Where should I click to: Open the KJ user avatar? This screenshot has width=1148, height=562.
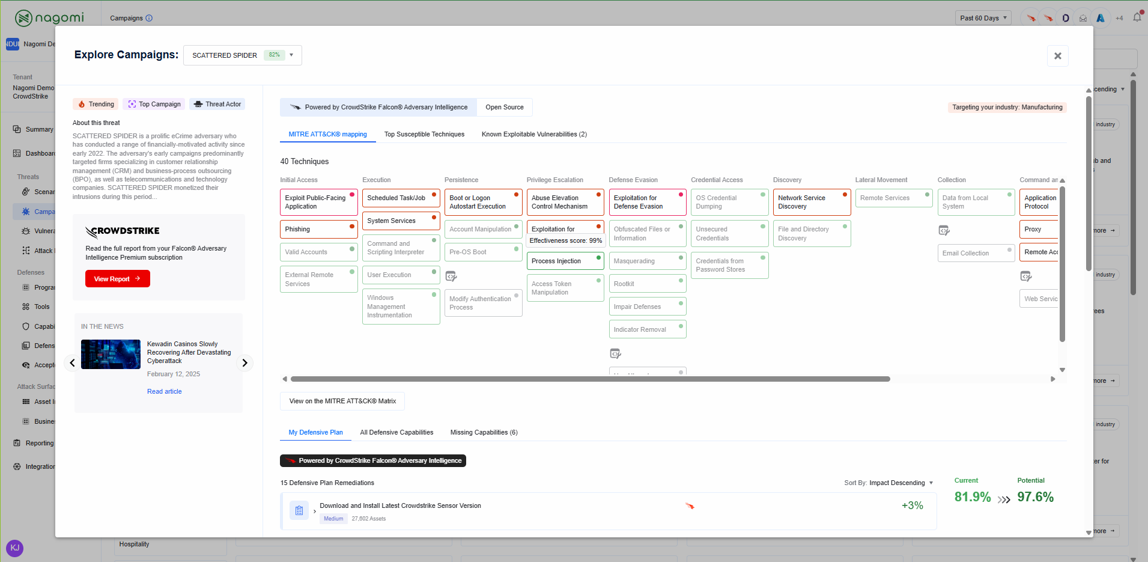(x=14, y=548)
